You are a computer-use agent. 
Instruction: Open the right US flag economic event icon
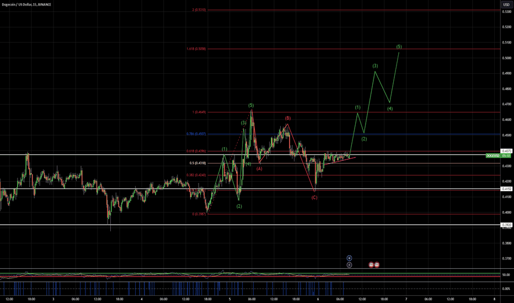pos(377,264)
